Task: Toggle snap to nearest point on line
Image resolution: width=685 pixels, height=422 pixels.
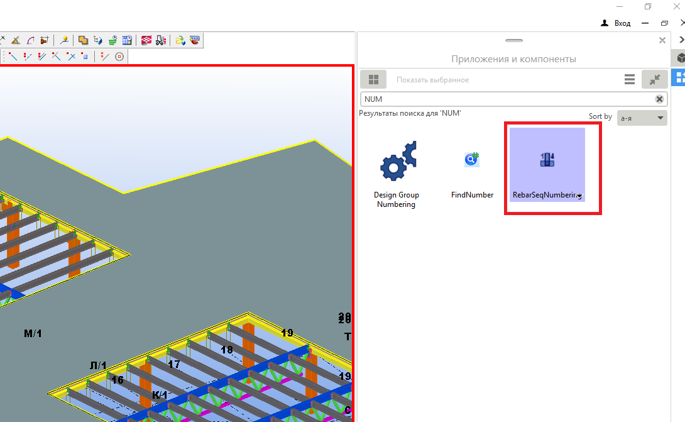Action: coord(105,57)
